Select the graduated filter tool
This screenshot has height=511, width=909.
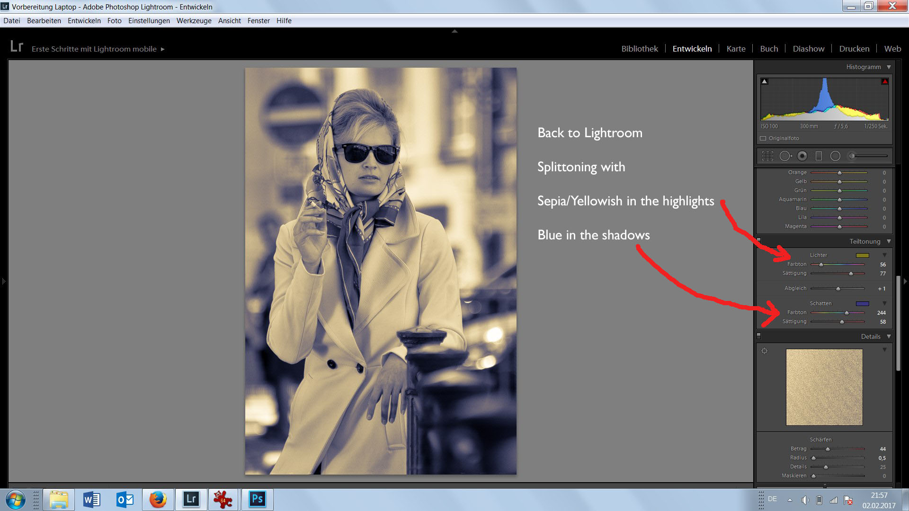click(x=819, y=156)
